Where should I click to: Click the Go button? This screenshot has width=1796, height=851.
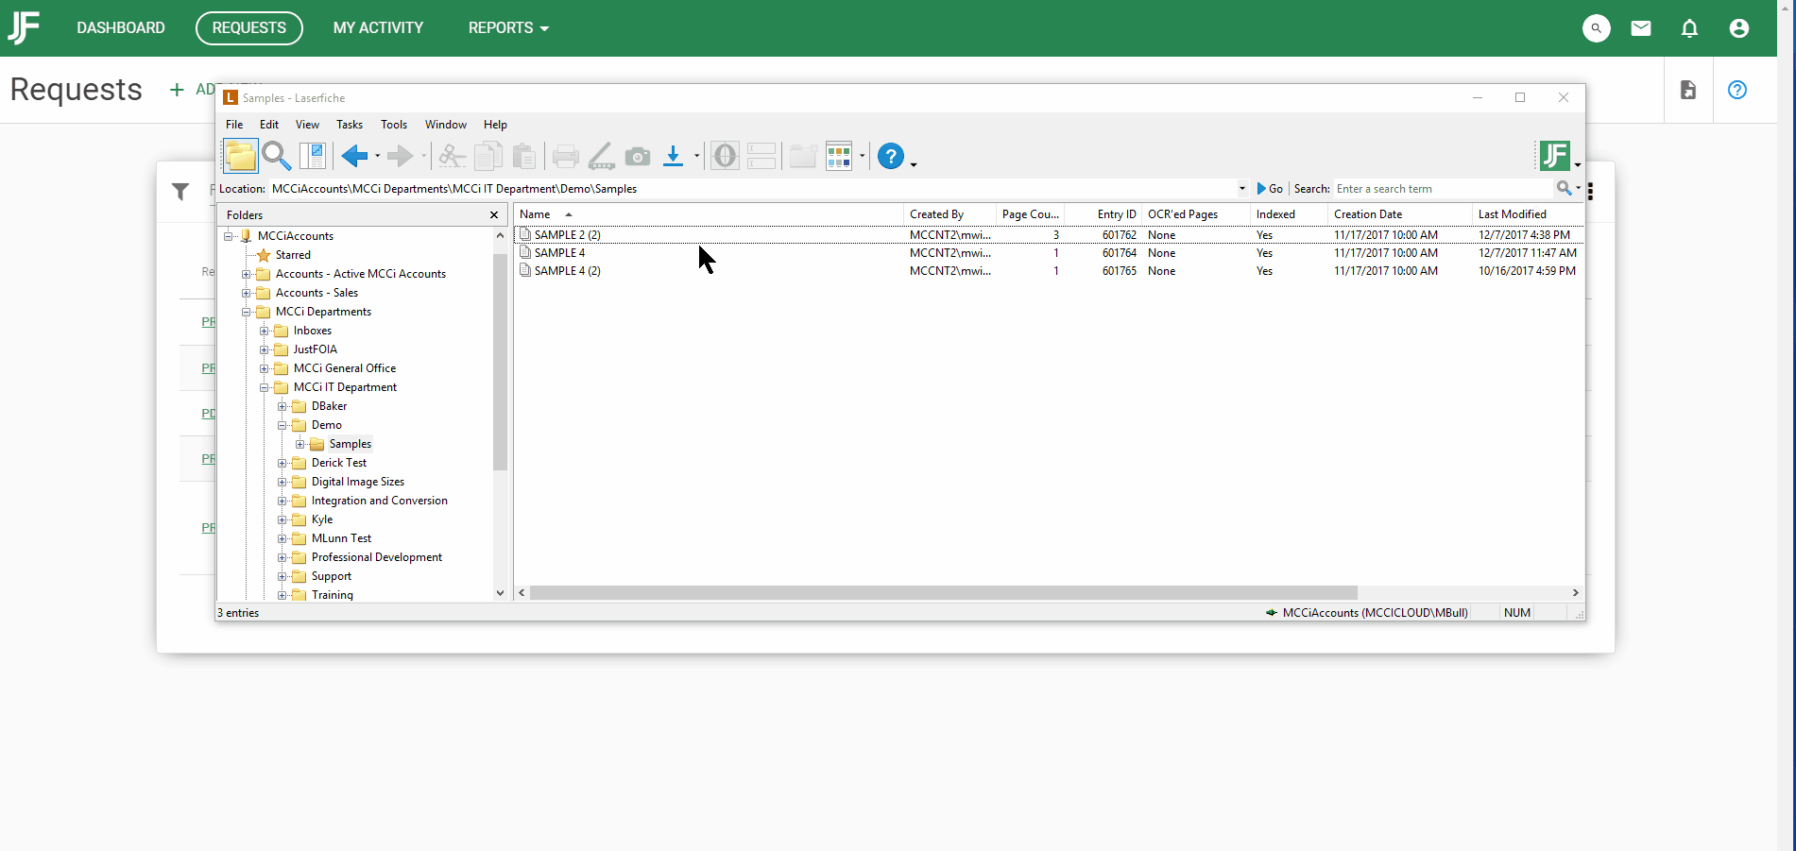(1270, 189)
